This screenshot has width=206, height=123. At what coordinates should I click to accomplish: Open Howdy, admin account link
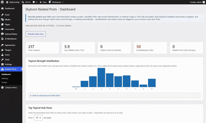[x=196, y=2]
